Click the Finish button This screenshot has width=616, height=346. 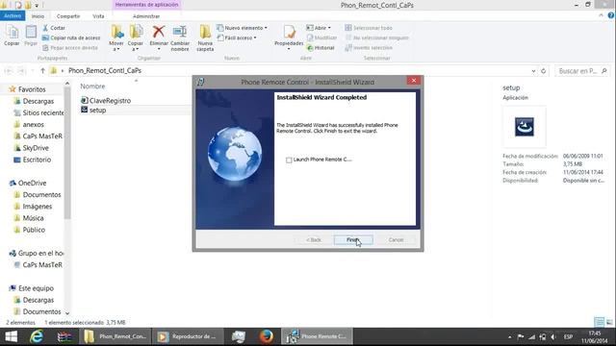click(x=353, y=239)
